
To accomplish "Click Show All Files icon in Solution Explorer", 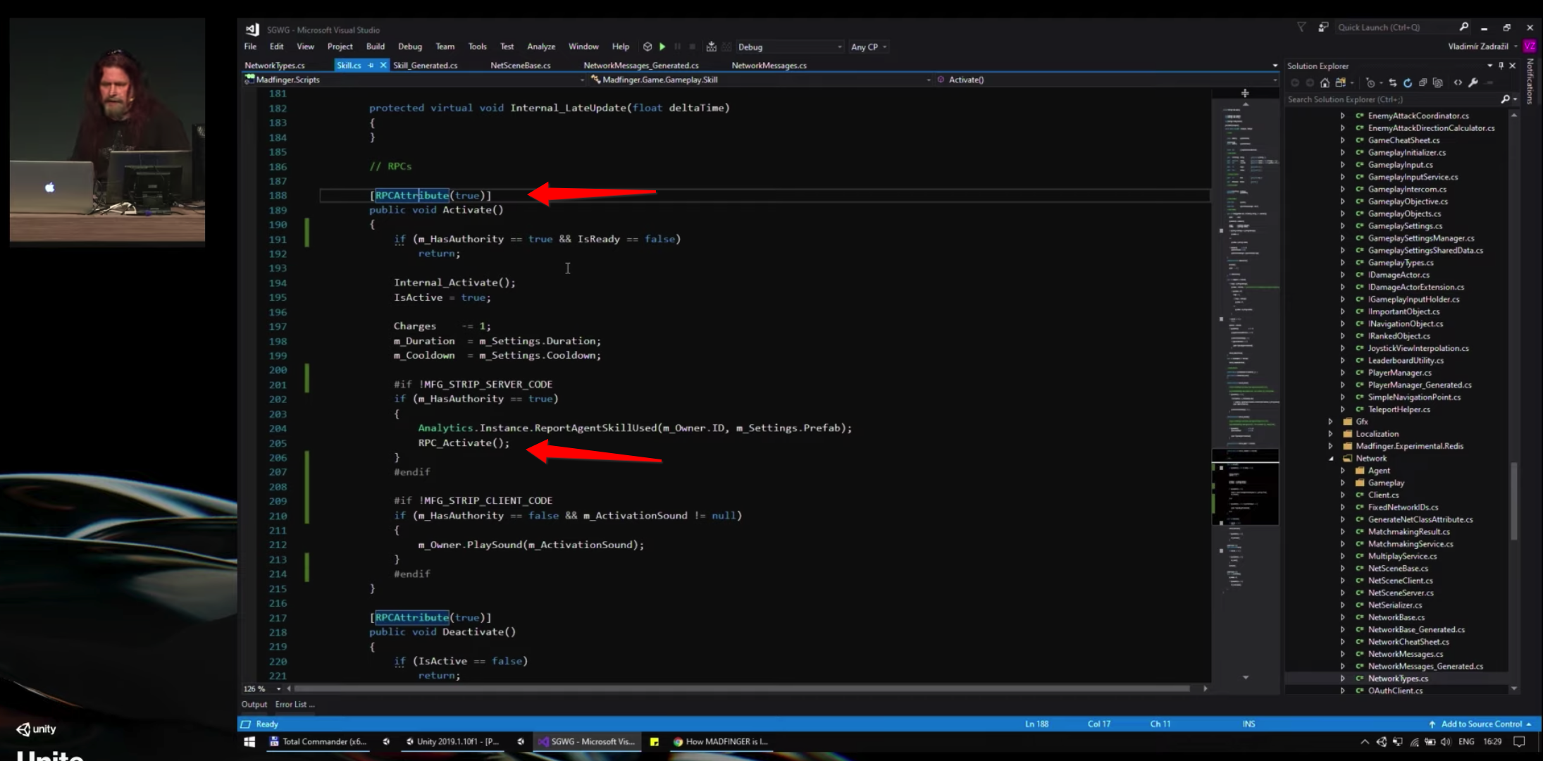I will (x=1438, y=82).
